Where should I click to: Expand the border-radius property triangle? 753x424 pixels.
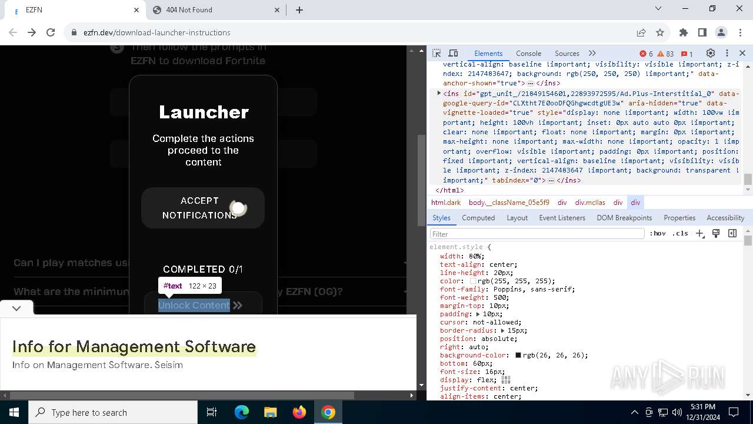(503, 331)
